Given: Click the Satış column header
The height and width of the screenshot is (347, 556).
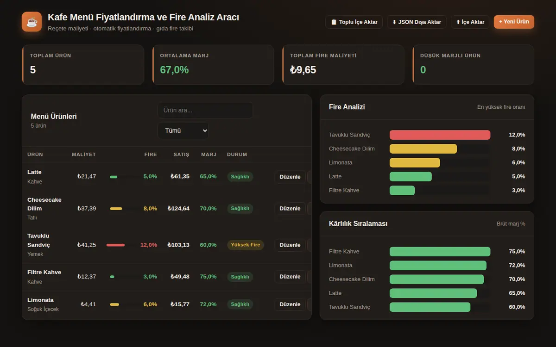Looking at the screenshot, I should [181, 155].
